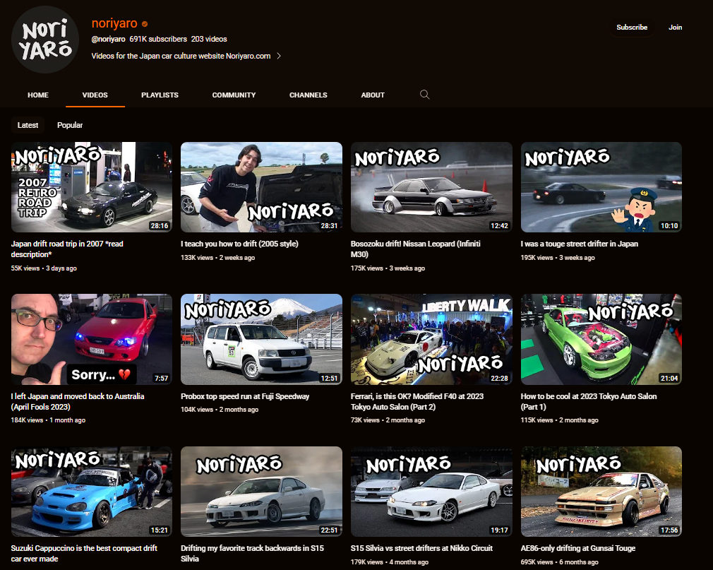Open the green Silvia Tokyo Auto Salon thumbnail
The width and height of the screenshot is (713, 570).
[x=601, y=339]
